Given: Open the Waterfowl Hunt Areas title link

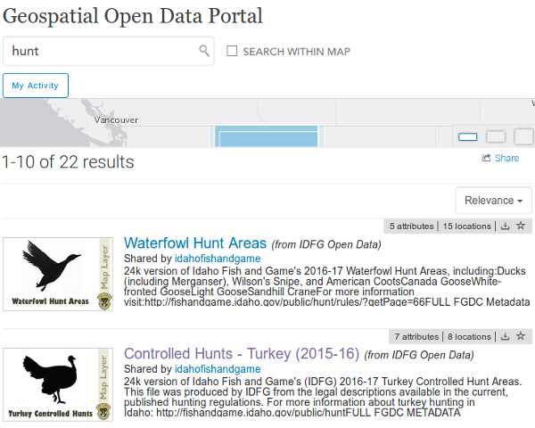Looking at the screenshot, I should (195, 243).
